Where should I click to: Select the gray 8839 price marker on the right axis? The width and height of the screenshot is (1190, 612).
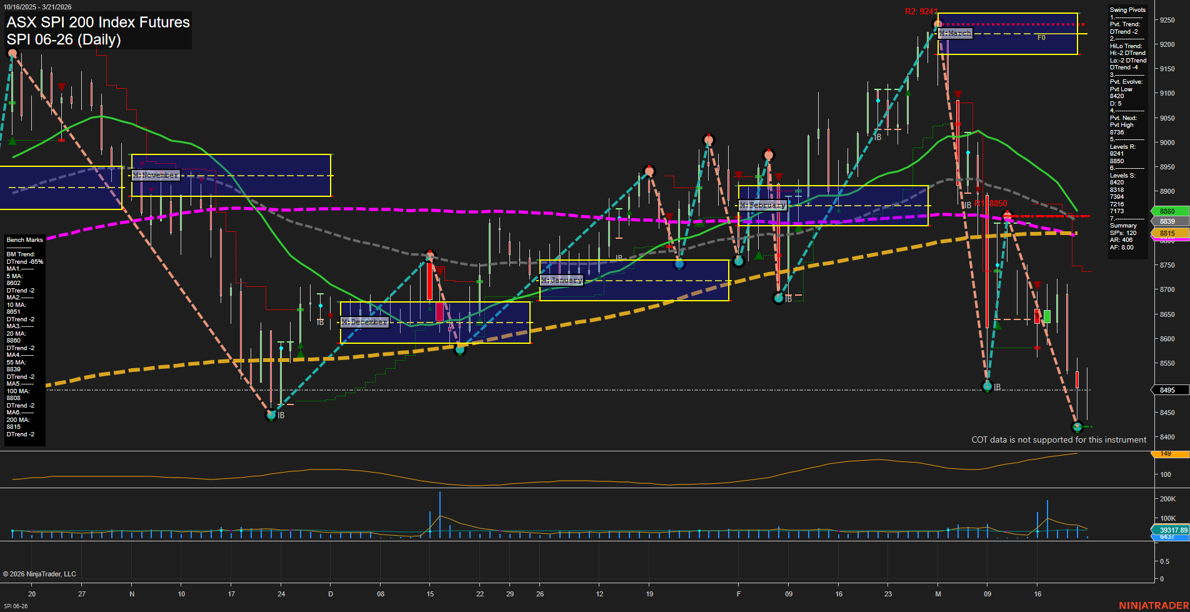1167,221
